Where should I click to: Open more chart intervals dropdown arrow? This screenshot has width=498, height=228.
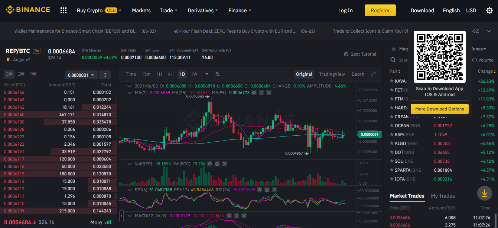pos(207,74)
